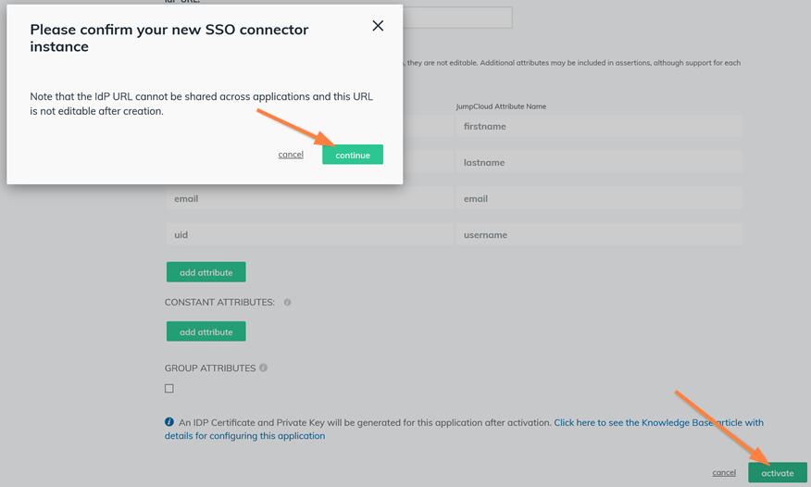
Task: Click continue in the confirmation dialog
Action: click(x=352, y=155)
